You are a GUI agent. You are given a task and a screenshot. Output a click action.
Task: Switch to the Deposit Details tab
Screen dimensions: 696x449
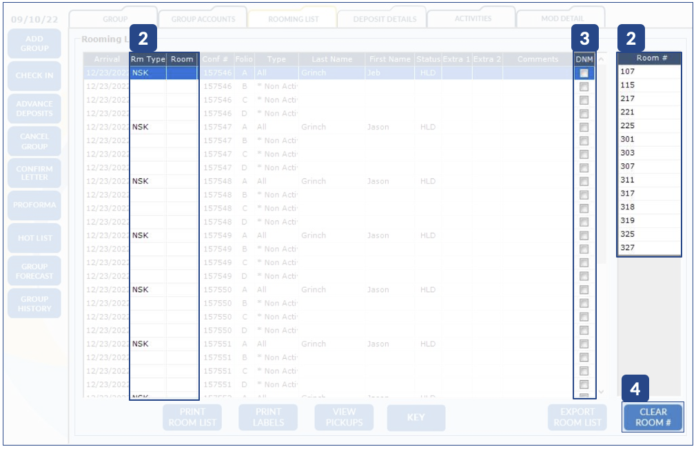click(x=385, y=19)
